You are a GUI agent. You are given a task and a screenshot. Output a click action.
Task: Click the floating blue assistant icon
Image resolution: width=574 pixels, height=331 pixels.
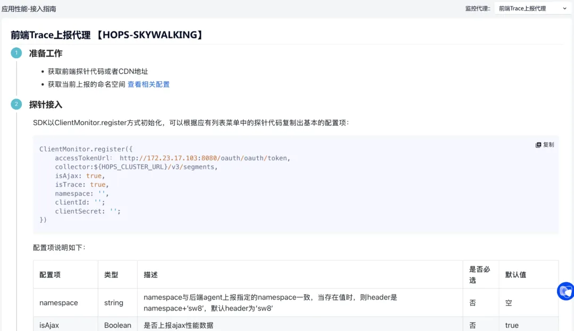pos(565,291)
